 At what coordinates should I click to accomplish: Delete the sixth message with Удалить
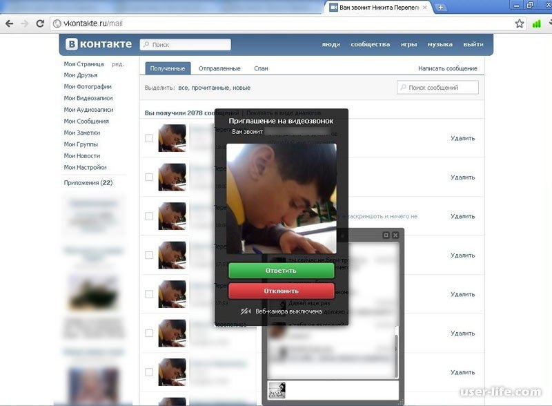tap(462, 333)
